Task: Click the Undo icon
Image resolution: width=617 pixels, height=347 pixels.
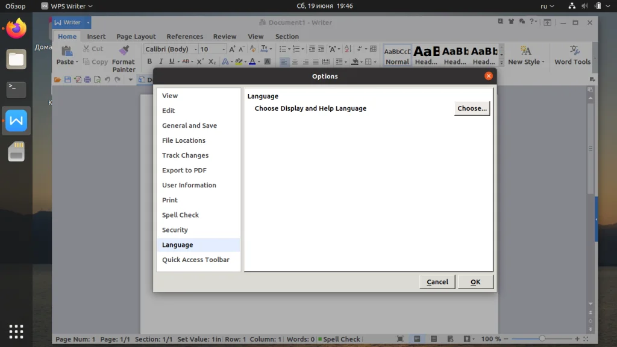Action: coord(107,79)
